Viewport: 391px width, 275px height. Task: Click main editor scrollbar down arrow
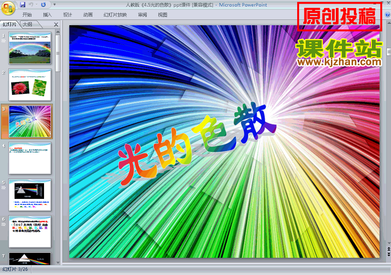coord(389,243)
